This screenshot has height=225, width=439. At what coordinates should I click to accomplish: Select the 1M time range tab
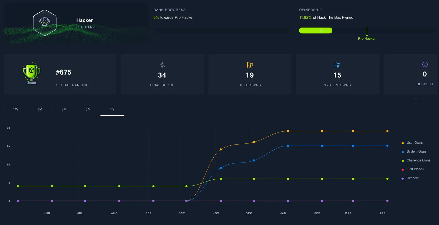click(40, 109)
